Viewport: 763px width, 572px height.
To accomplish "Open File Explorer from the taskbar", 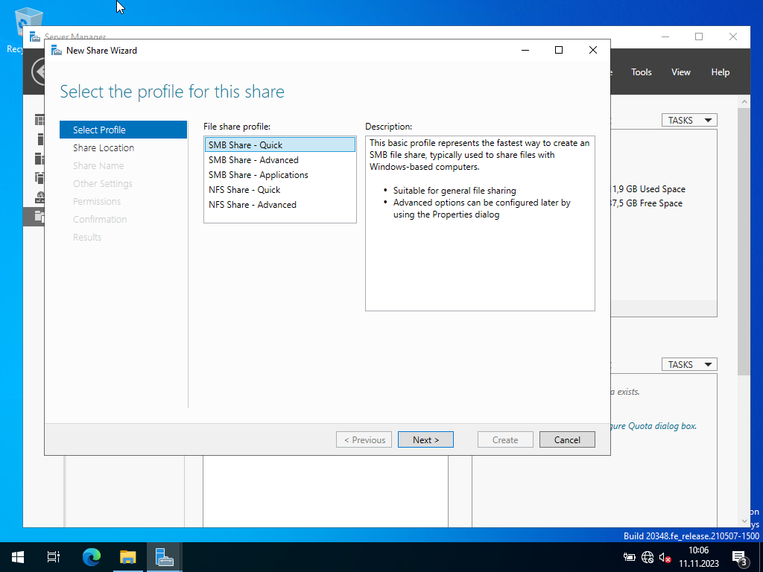I will [x=128, y=556].
